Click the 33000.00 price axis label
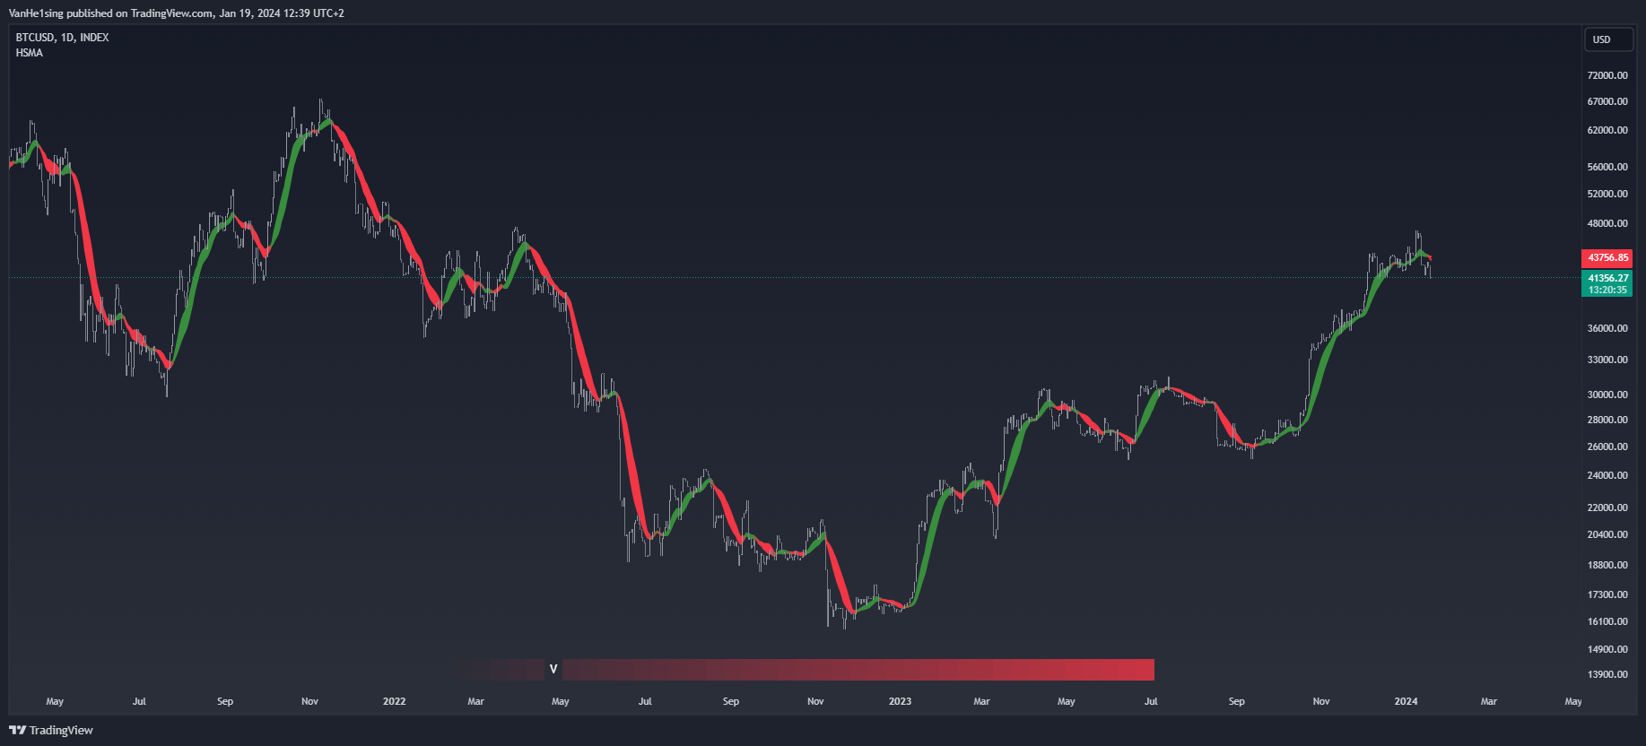1646x746 pixels. click(1607, 360)
